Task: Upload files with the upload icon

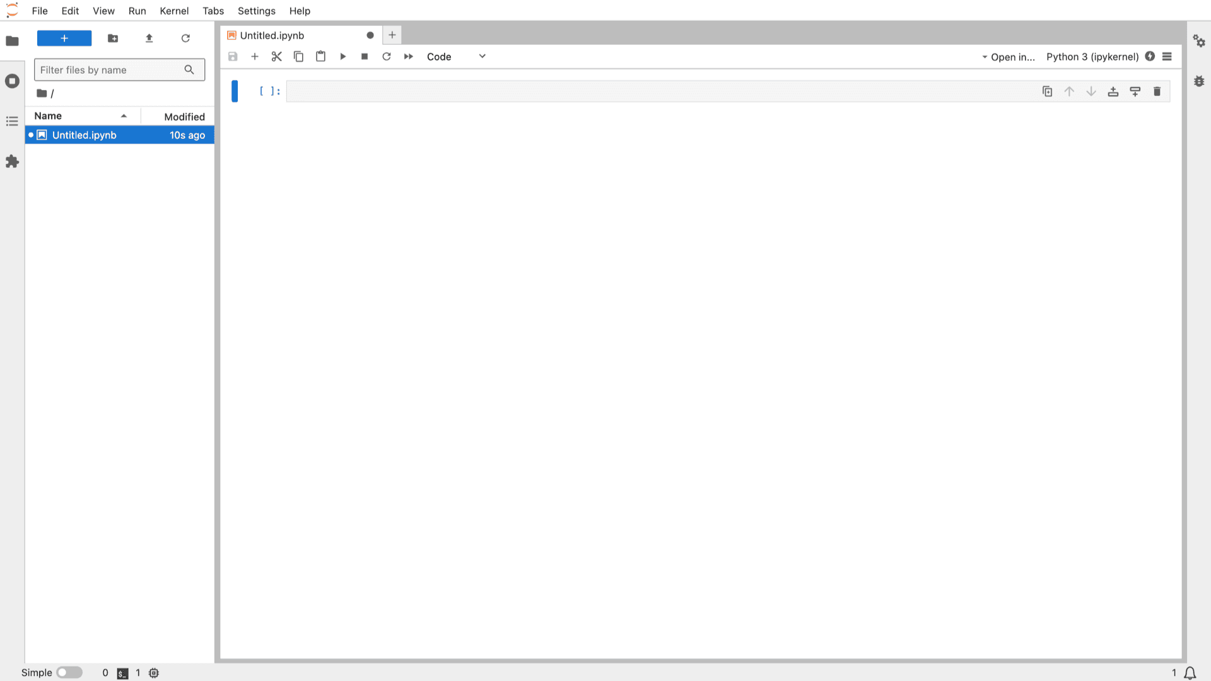Action: point(149,38)
